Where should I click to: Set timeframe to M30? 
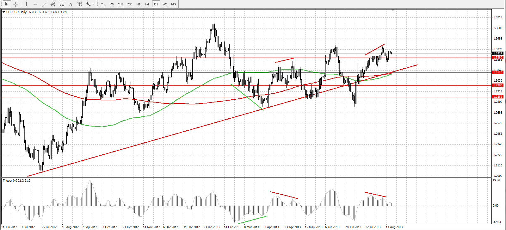[x=129, y=4]
